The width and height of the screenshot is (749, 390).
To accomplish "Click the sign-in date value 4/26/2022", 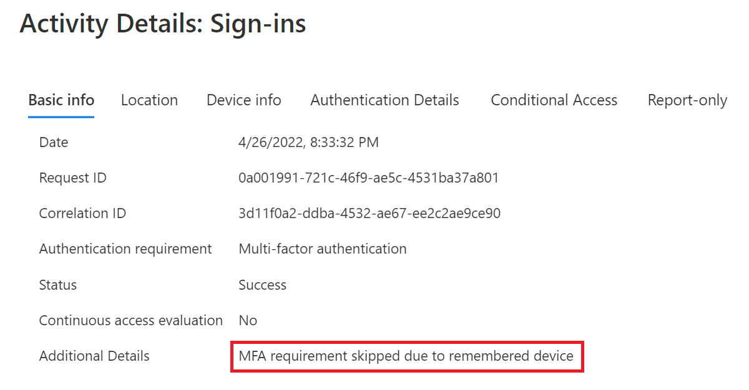I will coord(308,143).
